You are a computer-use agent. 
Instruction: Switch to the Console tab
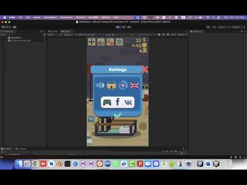point(21,149)
